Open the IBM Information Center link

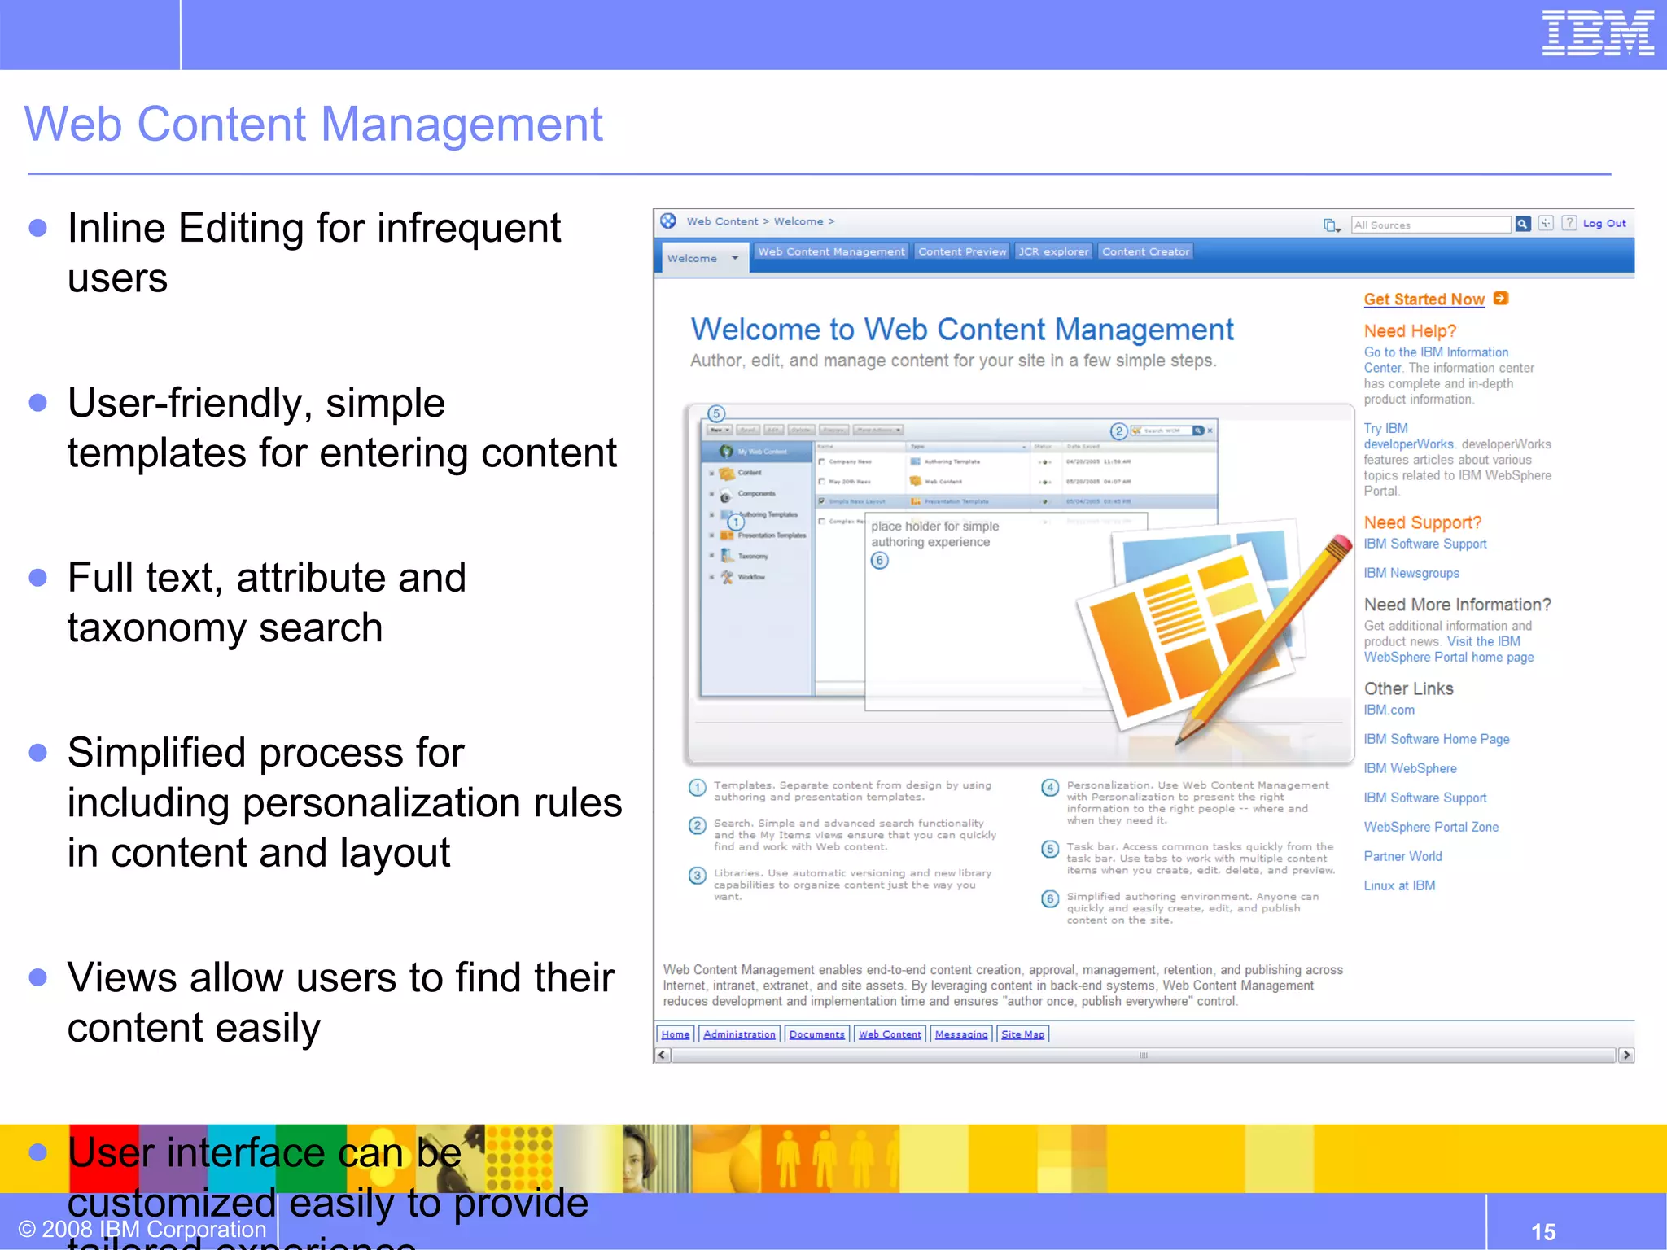1436,360
